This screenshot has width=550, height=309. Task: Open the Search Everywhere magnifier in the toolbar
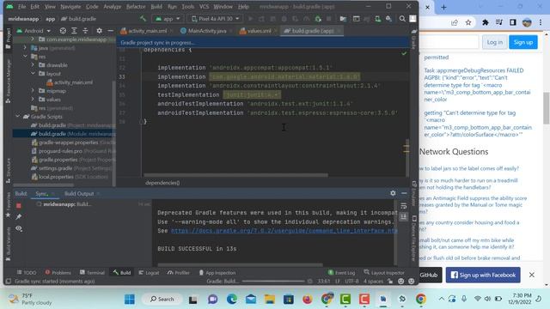coord(402,19)
